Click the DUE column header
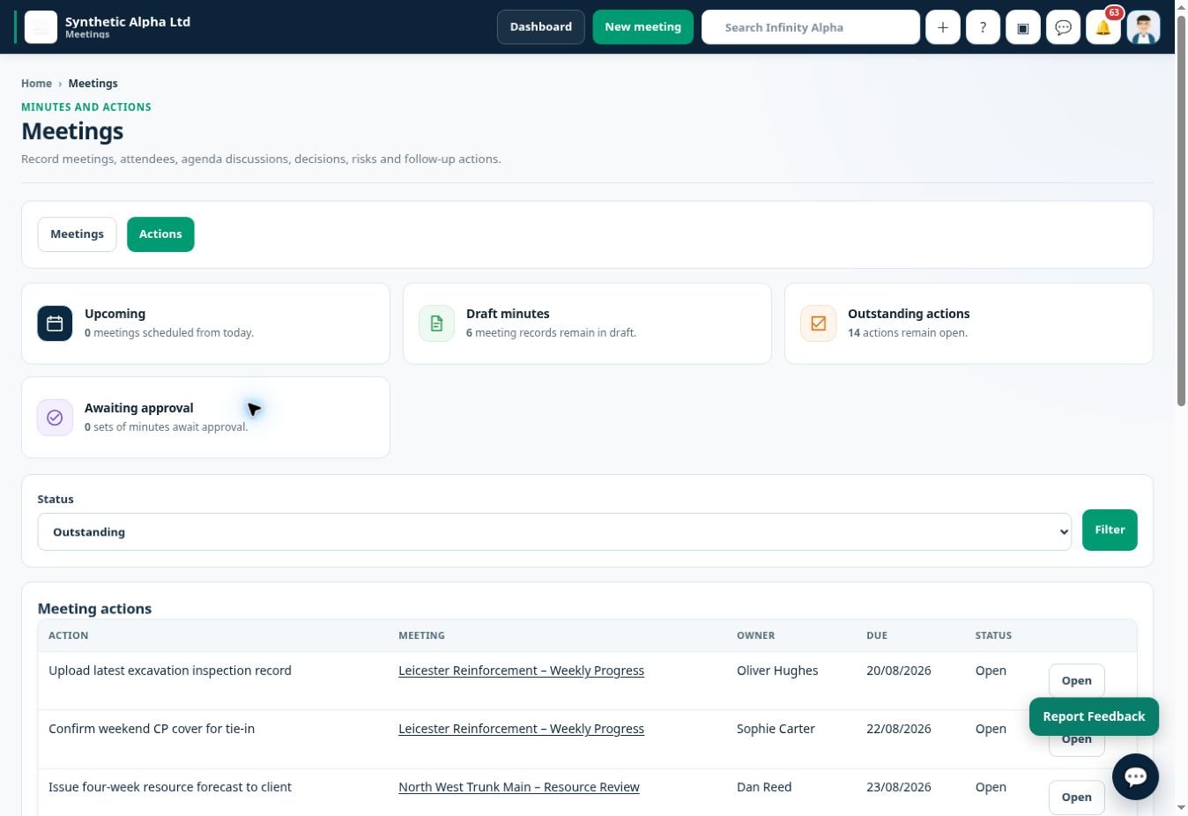The image size is (1188, 816). (877, 635)
